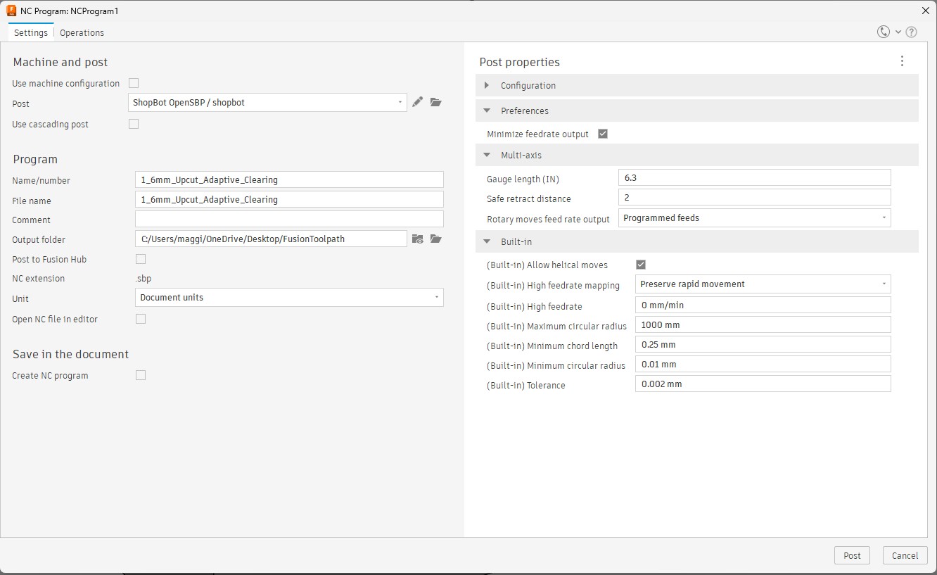Click the Output folder path field

pyautogui.click(x=271, y=239)
